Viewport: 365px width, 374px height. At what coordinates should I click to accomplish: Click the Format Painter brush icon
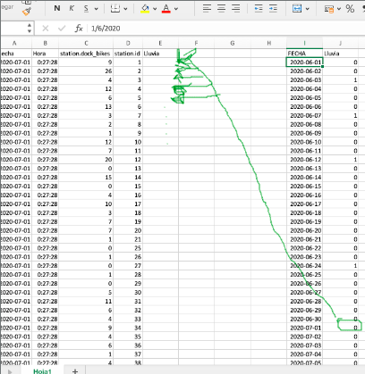coord(27,12)
